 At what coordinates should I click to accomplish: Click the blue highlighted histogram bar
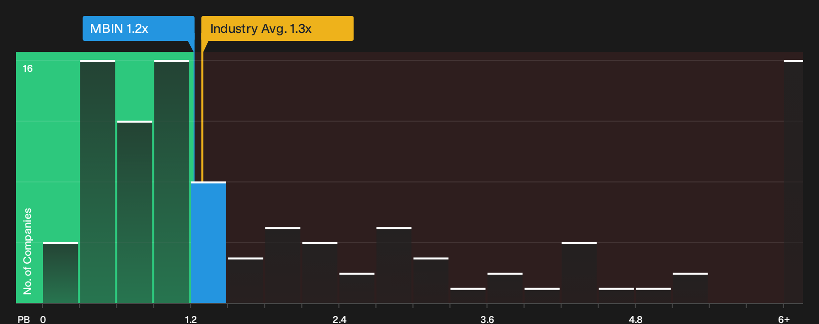click(x=209, y=243)
